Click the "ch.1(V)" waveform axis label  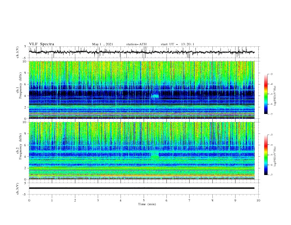point(18,52)
